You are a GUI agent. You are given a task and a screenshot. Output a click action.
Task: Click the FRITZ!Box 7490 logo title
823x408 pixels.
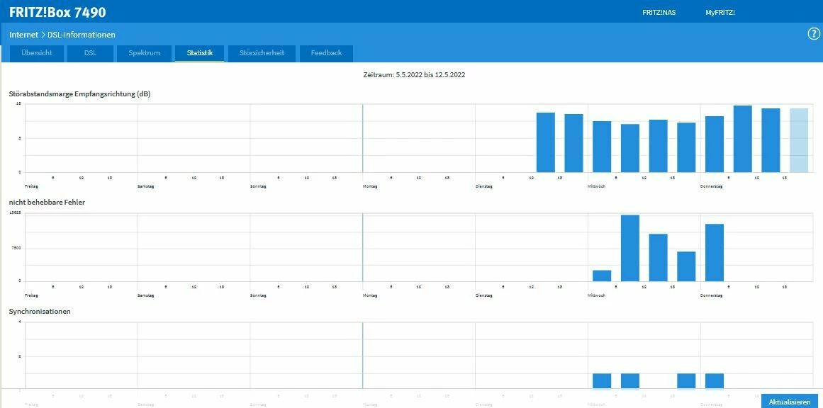pos(57,12)
